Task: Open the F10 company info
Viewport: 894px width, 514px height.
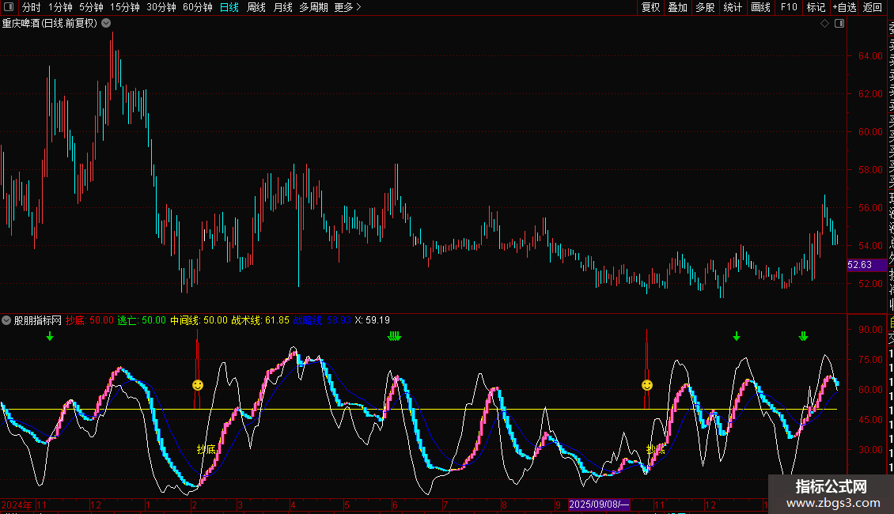Action: tap(789, 7)
